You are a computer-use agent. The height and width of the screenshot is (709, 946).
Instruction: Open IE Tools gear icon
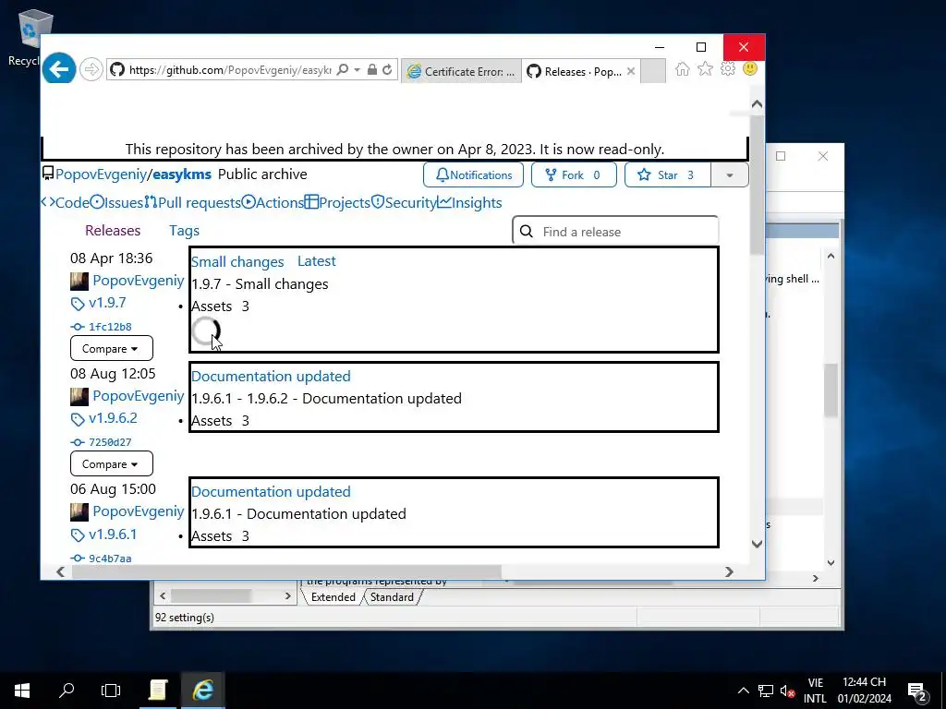click(728, 68)
